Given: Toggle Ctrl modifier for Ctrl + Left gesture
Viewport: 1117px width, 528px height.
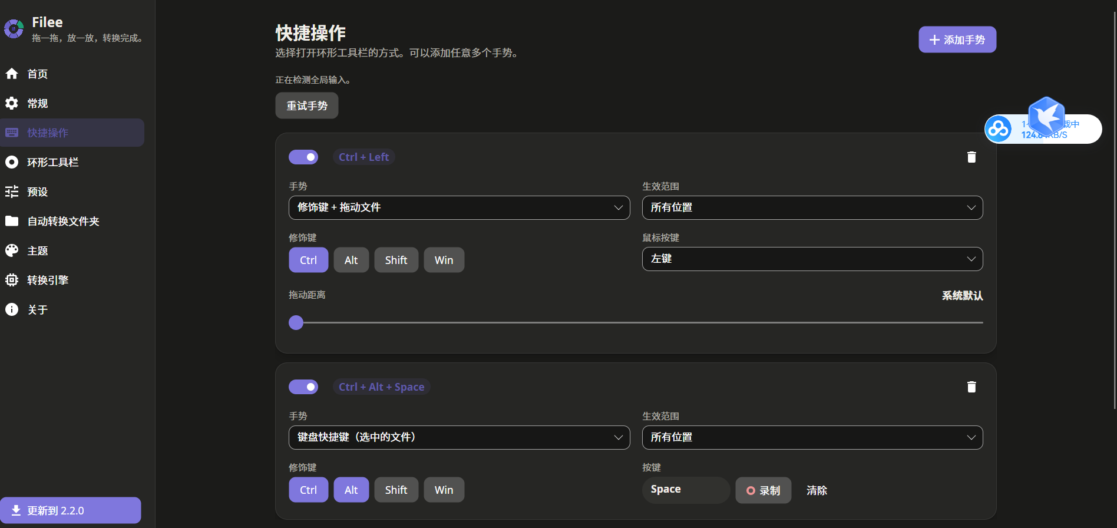Looking at the screenshot, I should 308,260.
